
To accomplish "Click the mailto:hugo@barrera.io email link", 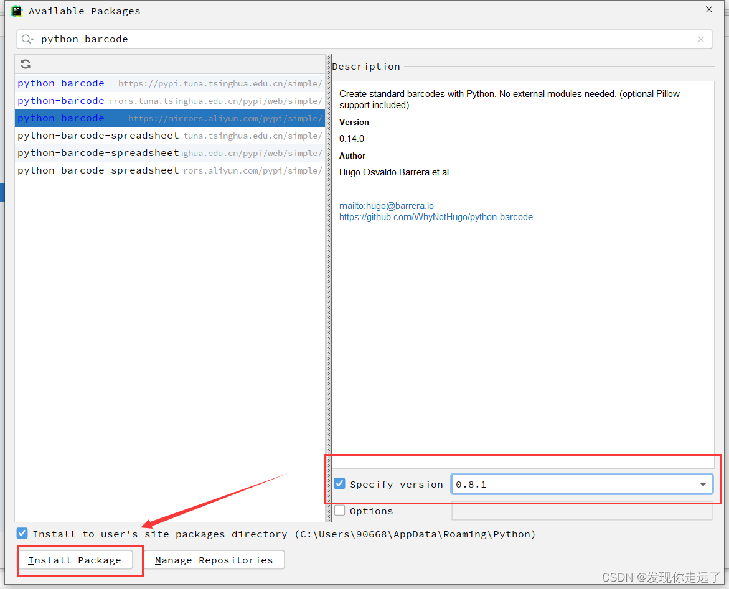I will pyautogui.click(x=386, y=205).
